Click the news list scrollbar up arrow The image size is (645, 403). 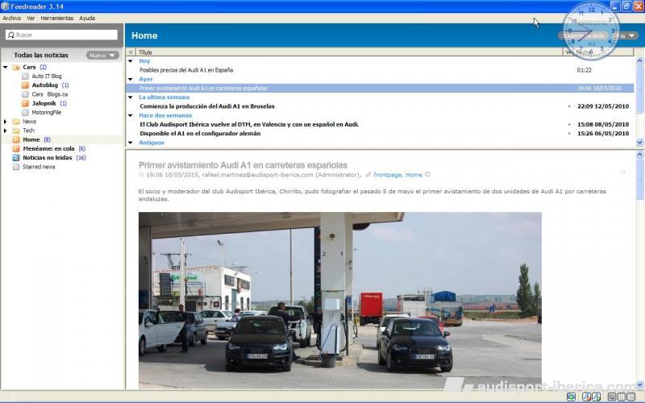(639, 60)
